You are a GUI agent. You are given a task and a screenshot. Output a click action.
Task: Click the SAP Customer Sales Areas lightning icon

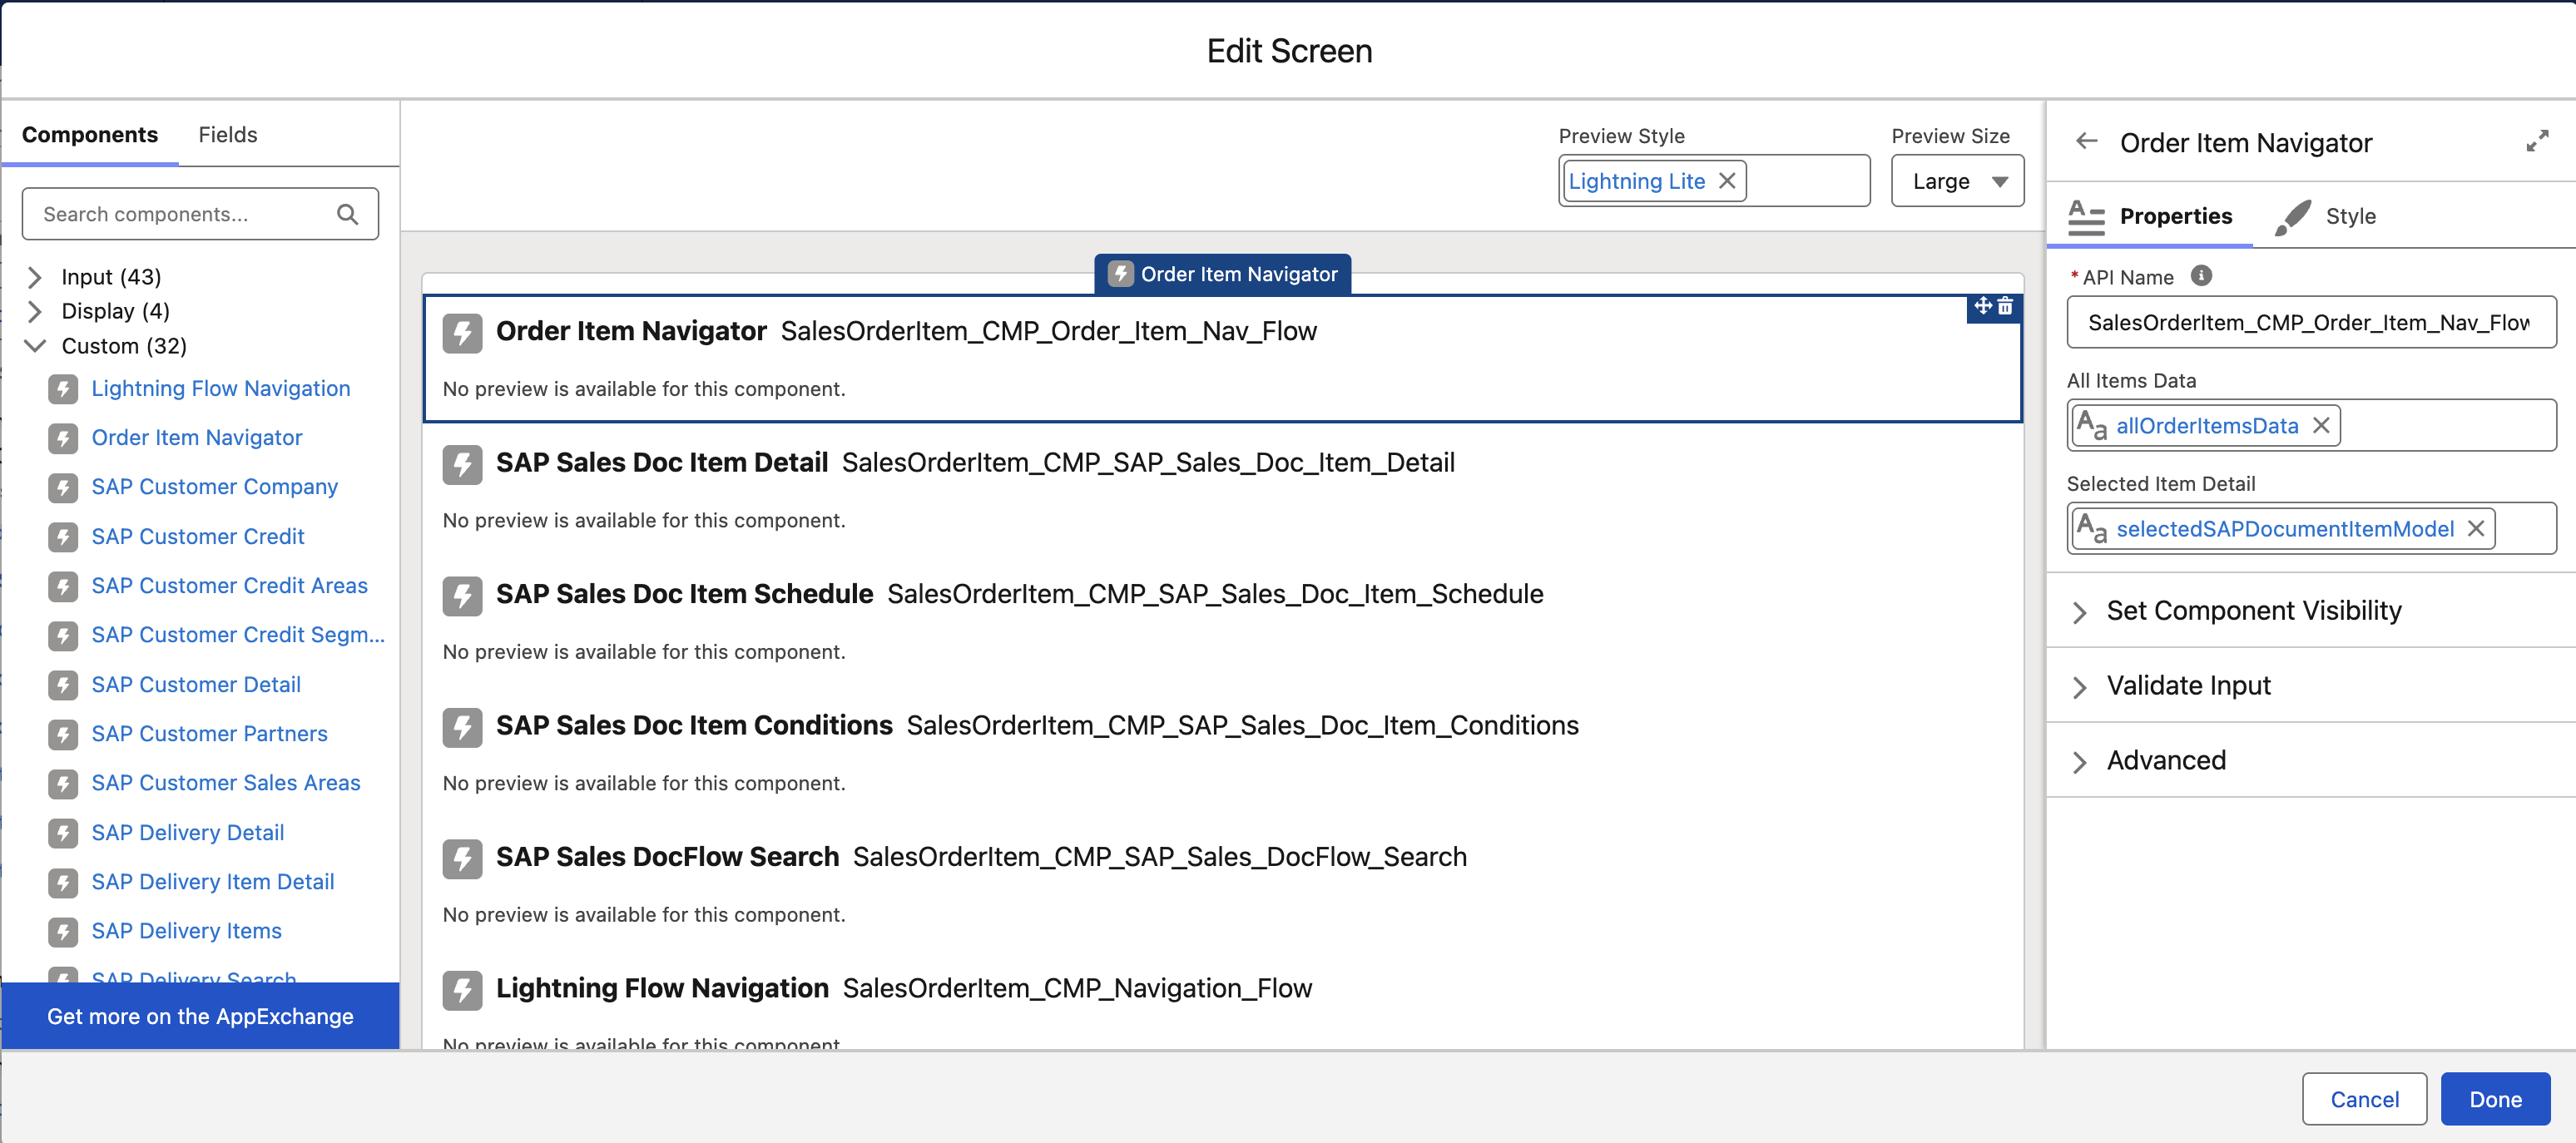[x=63, y=783]
